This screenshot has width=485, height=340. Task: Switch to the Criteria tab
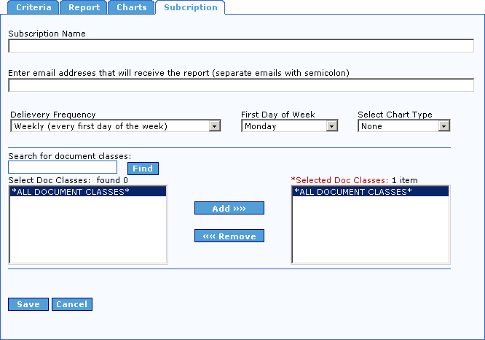(x=30, y=8)
